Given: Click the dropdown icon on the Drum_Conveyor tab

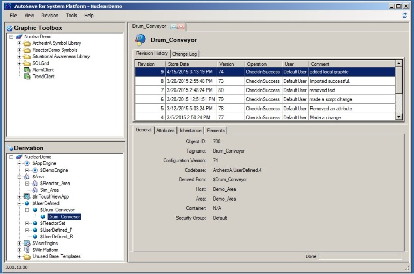Looking at the screenshot, I should [x=174, y=26].
